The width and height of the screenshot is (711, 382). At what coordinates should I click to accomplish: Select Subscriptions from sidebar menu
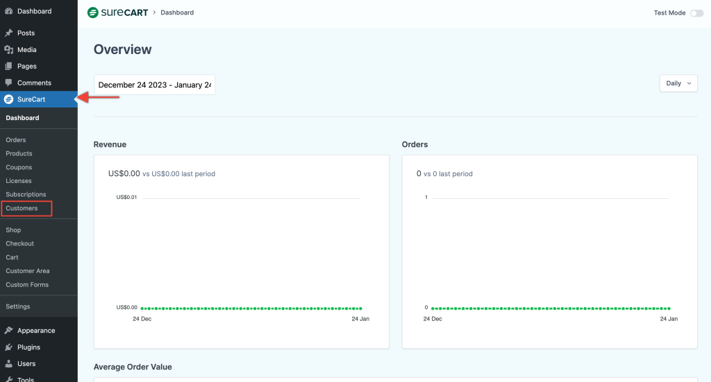[x=26, y=194]
